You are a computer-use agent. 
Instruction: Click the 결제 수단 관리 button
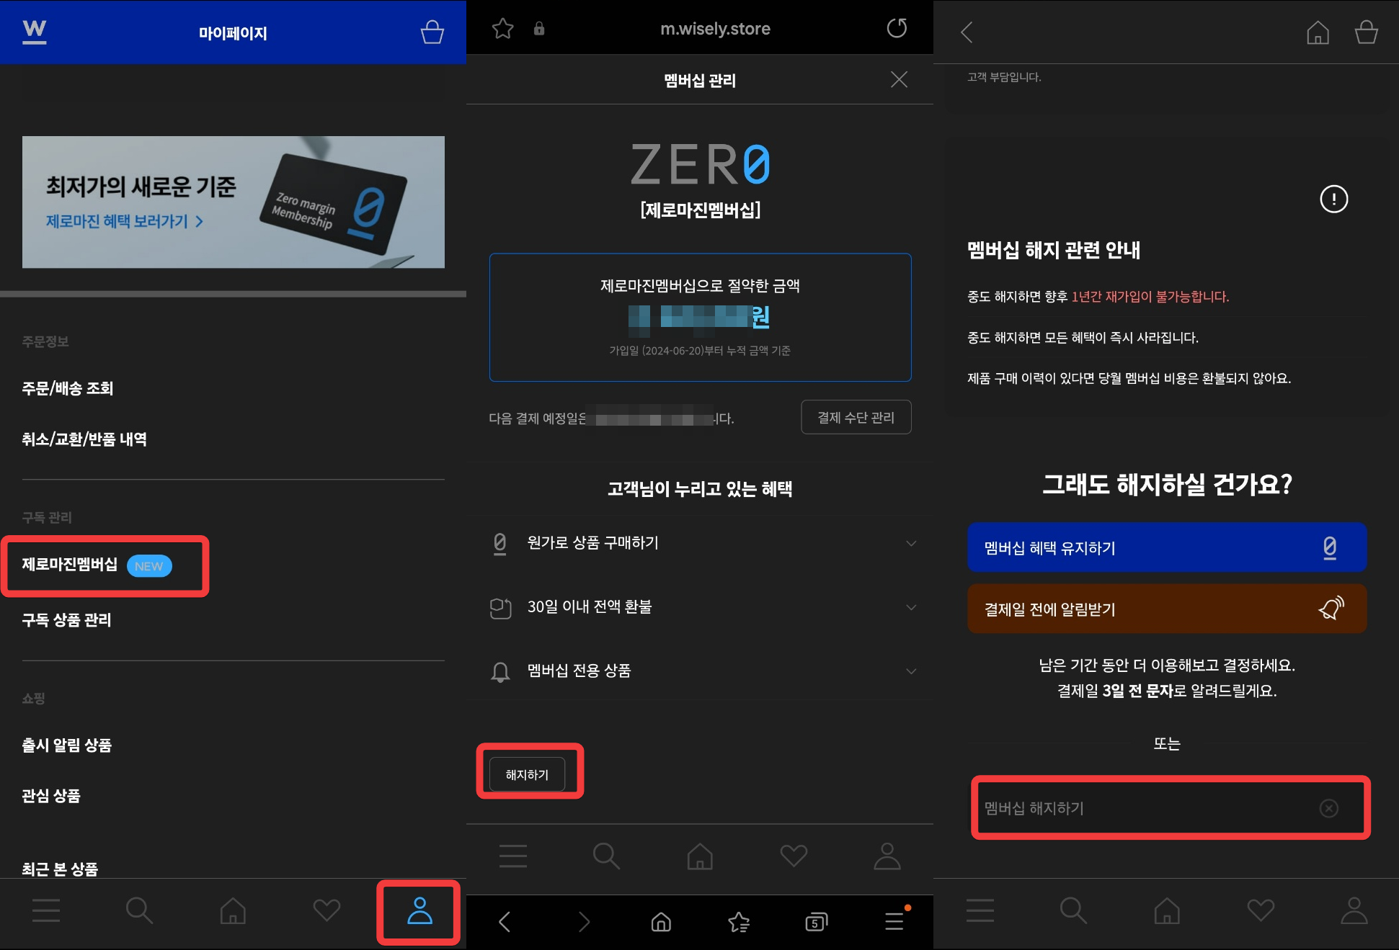point(856,417)
